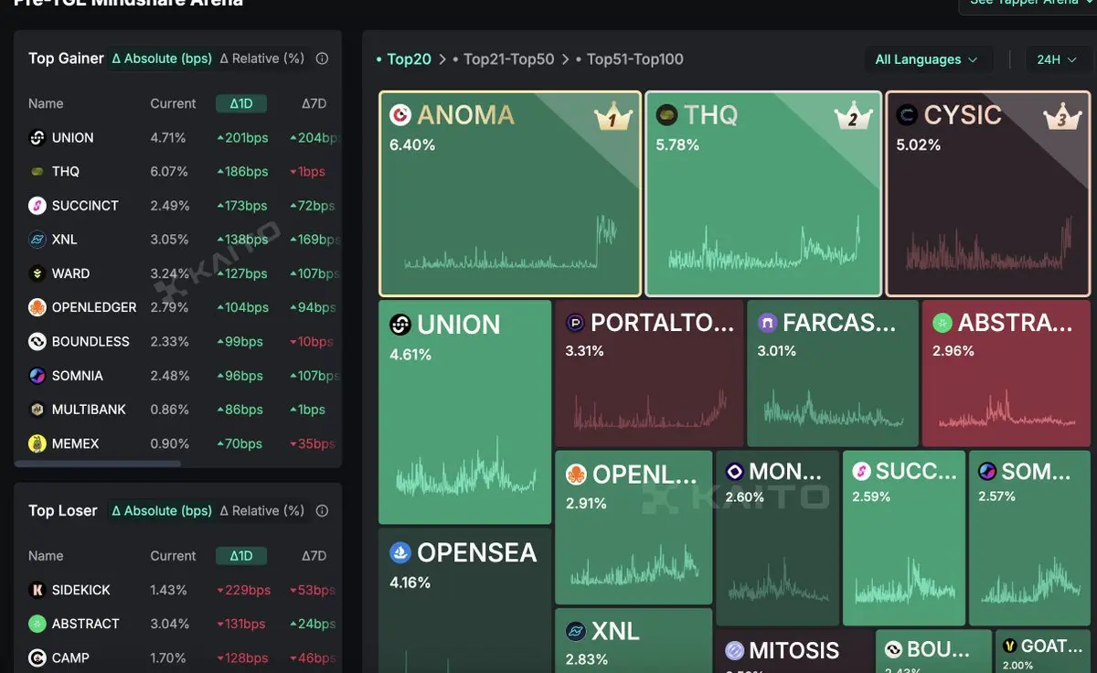The image size is (1097, 673).
Task: Click the MON logo in the treemap tile
Action: point(734,472)
